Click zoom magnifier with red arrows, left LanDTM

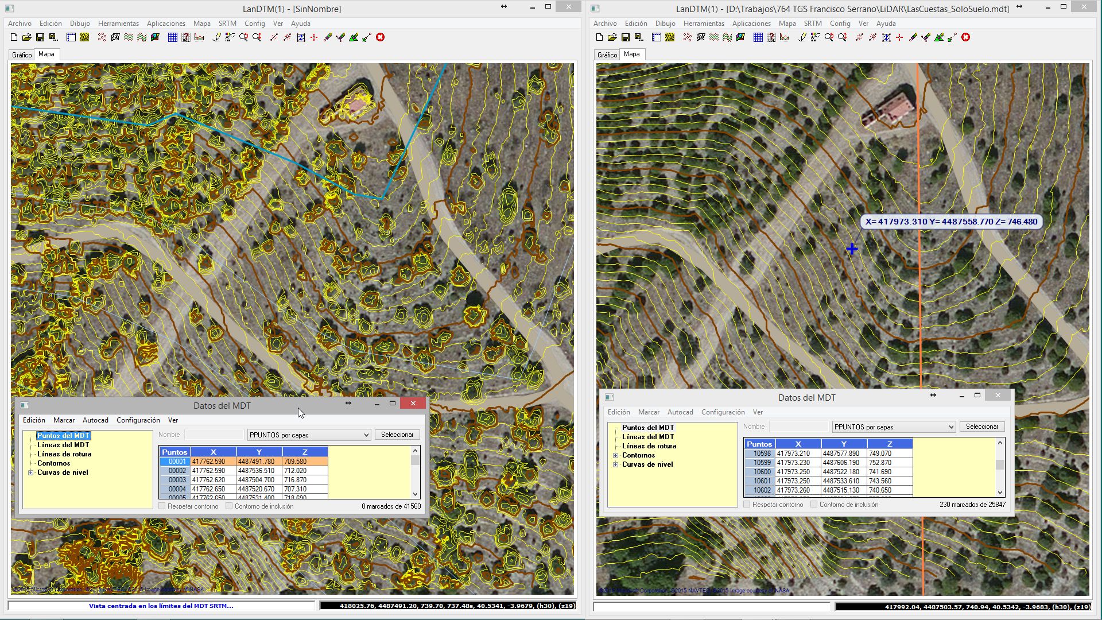[x=257, y=37]
